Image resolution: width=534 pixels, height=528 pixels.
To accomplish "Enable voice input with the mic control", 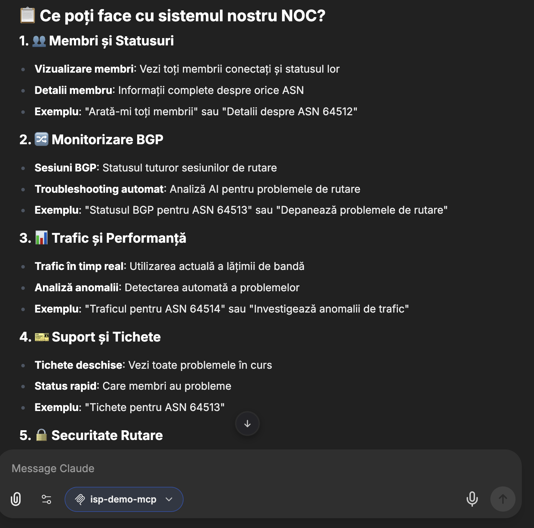I will [x=472, y=499].
